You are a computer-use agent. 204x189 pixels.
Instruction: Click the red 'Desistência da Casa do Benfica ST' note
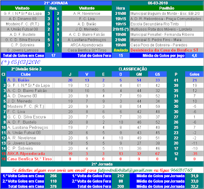pos(164,50)
